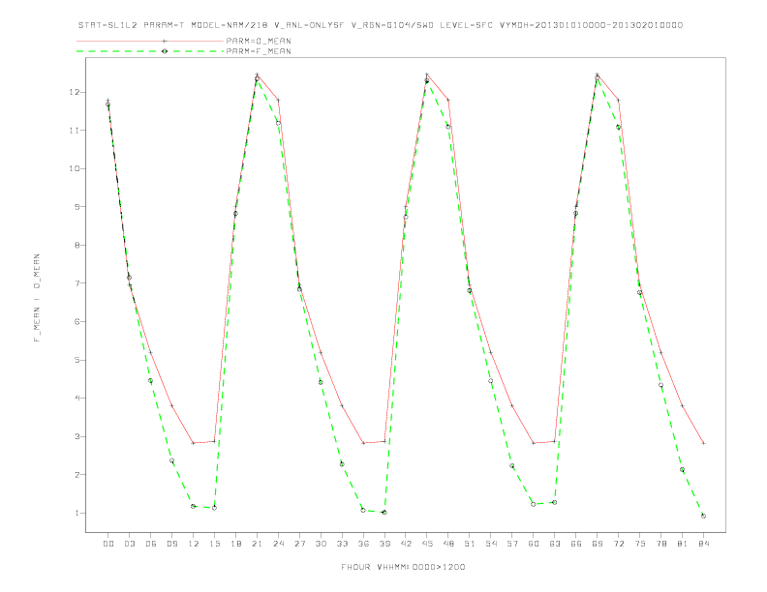Image resolution: width=767 pixels, height=592 pixels.
Task: Click x-axis tick label 57
Action: tap(512, 544)
